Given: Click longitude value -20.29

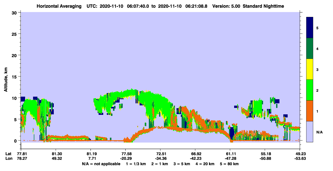Looking at the screenshot, I should (x=126, y=158).
